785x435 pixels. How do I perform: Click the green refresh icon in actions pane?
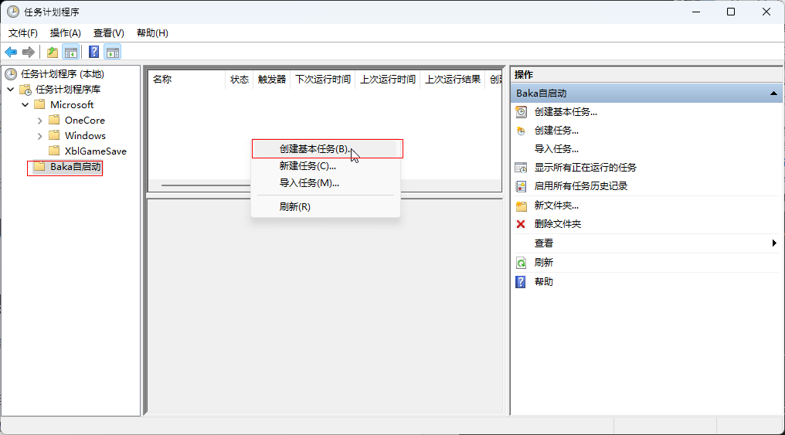tap(521, 263)
